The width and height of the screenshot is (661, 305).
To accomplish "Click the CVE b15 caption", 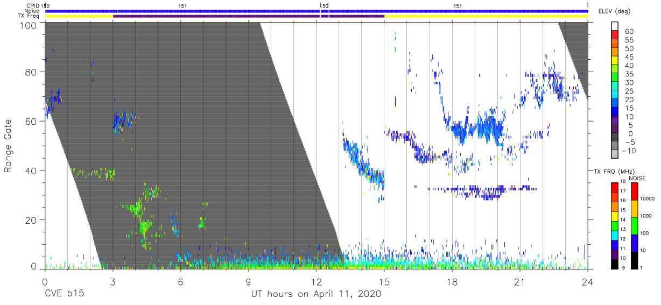I will tap(64, 294).
